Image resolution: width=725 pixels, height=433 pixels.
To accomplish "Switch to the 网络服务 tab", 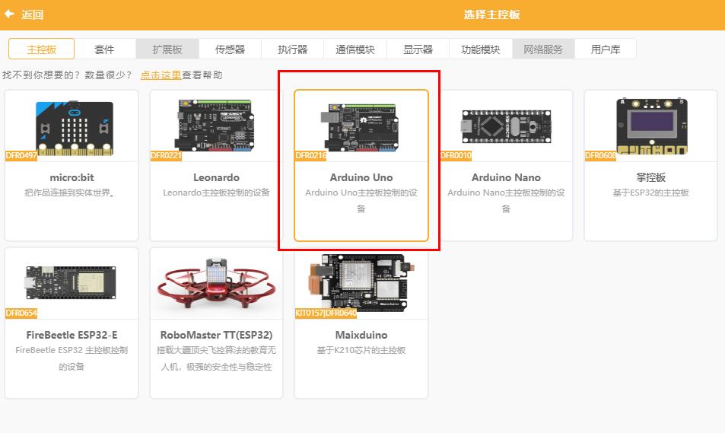I will pos(543,49).
